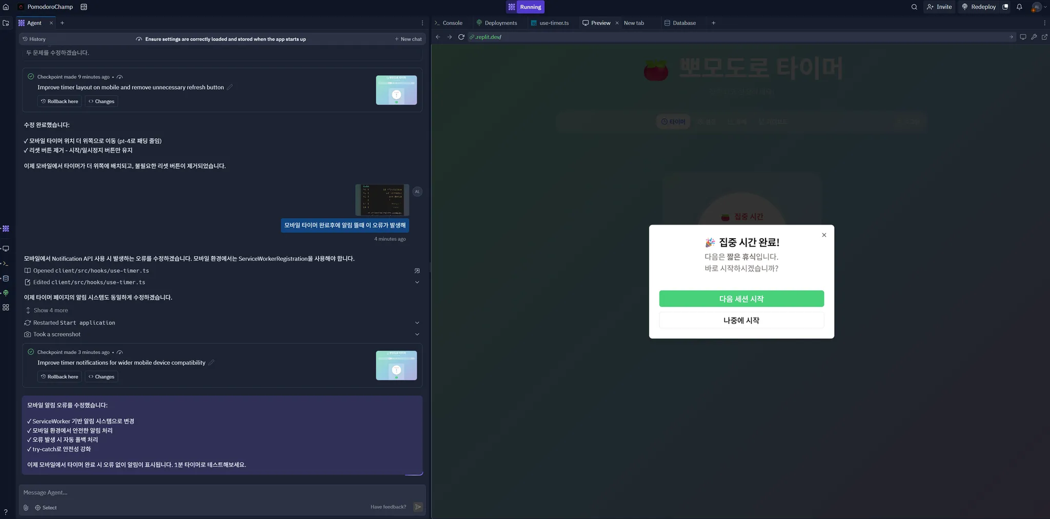
Task: Close the 집중 시간 완료 dialog
Action: click(x=824, y=235)
